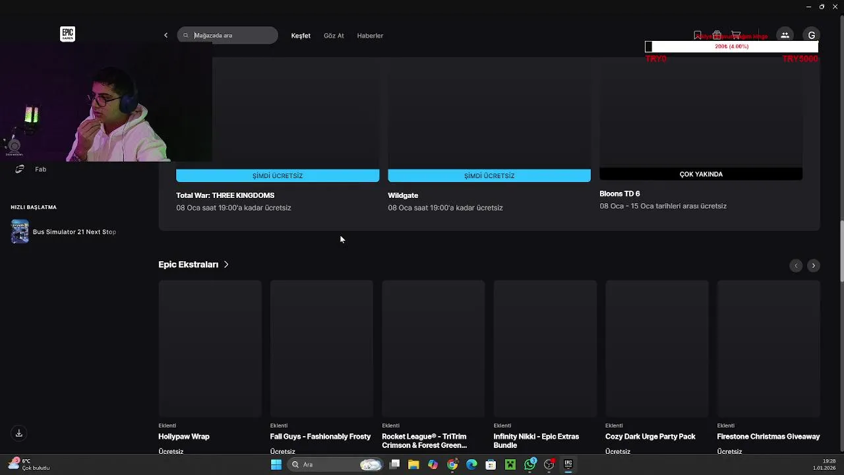The width and height of the screenshot is (844, 475).
Task: Click ÇOK YAKINDA banner above Bloons TD 6
Action: 701,174
